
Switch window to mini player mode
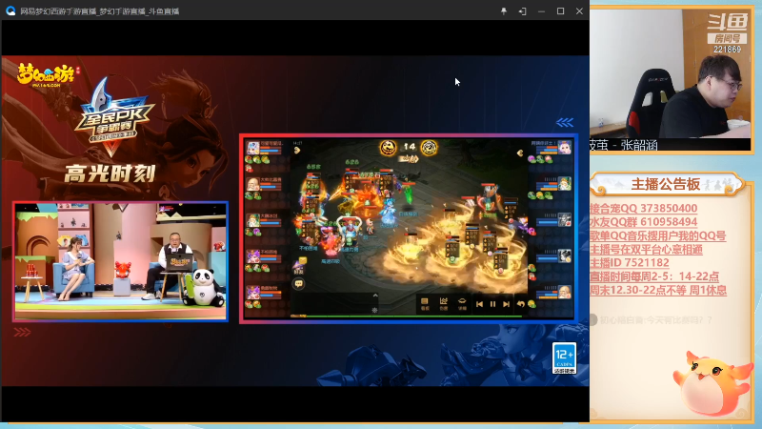(x=522, y=10)
